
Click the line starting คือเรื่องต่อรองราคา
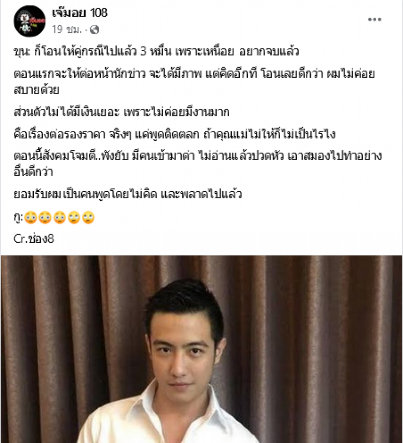tap(174, 134)
